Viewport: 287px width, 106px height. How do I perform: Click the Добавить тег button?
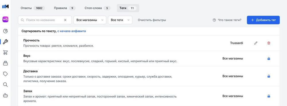[x=263, y=20]
